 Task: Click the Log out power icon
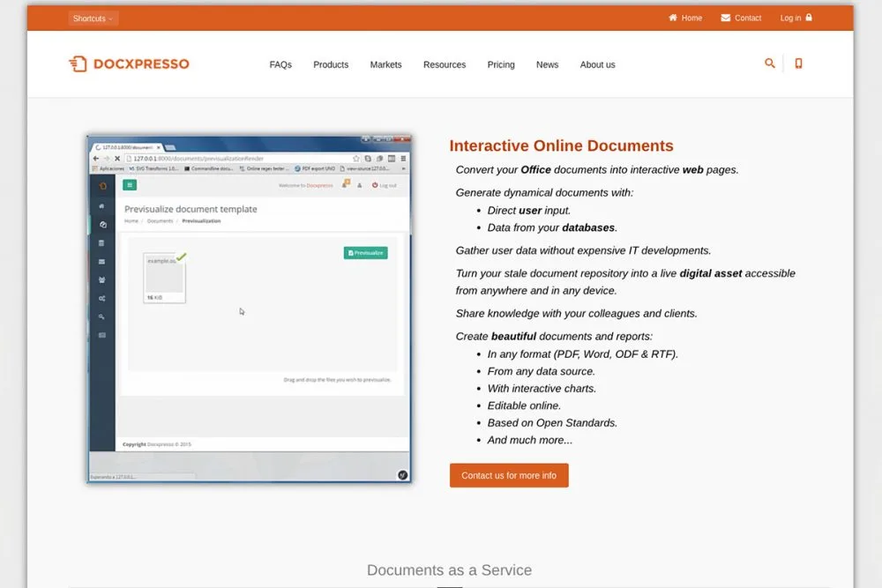coord(375,185)
